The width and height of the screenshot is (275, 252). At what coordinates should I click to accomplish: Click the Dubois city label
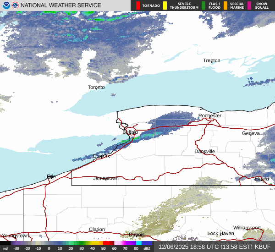pyautogui.click(x=137, y=235)
